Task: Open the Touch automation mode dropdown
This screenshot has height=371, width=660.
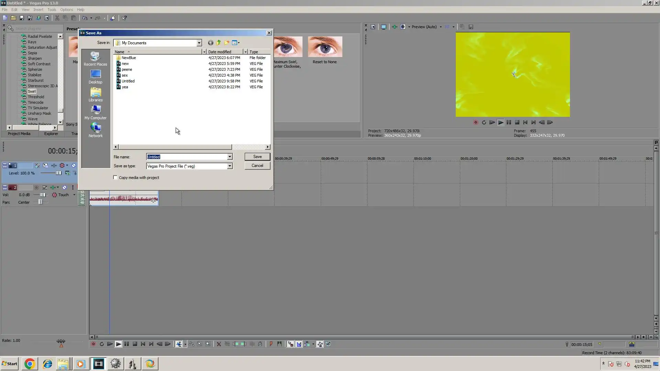Action: (x=74, y=195)
